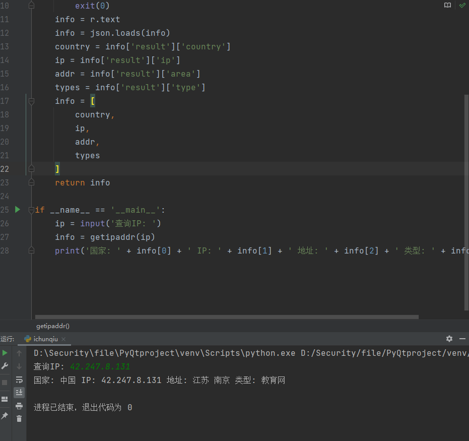Click 'getipaddr(ip)' call on line 27
This screenshot has height=441, width=469.
[122, 237]
